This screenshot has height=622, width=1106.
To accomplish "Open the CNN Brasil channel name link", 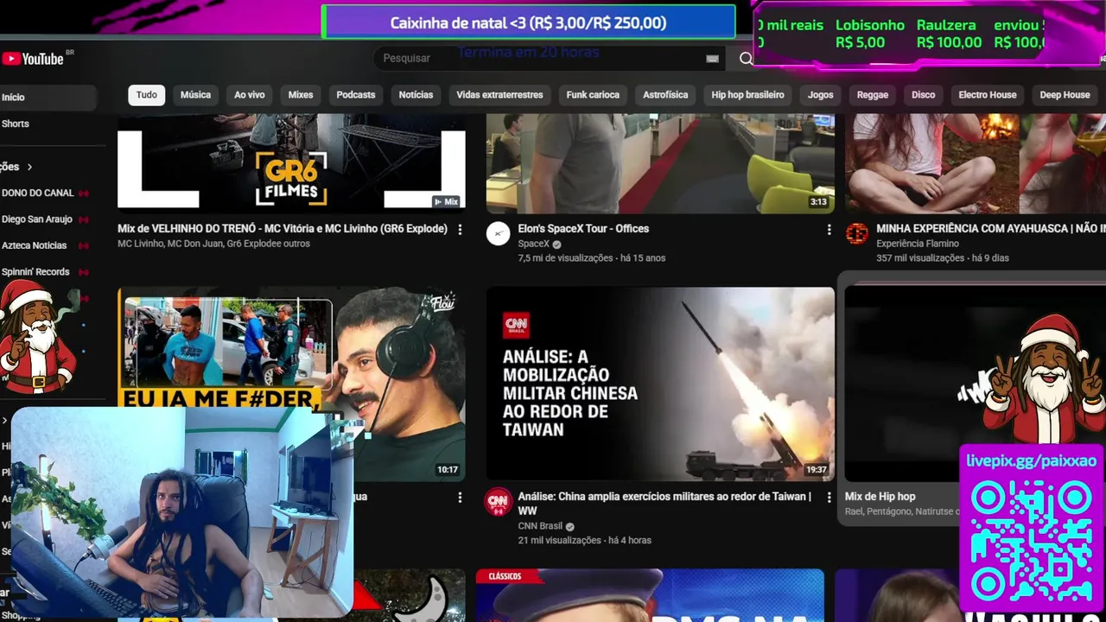I will 540,526.
